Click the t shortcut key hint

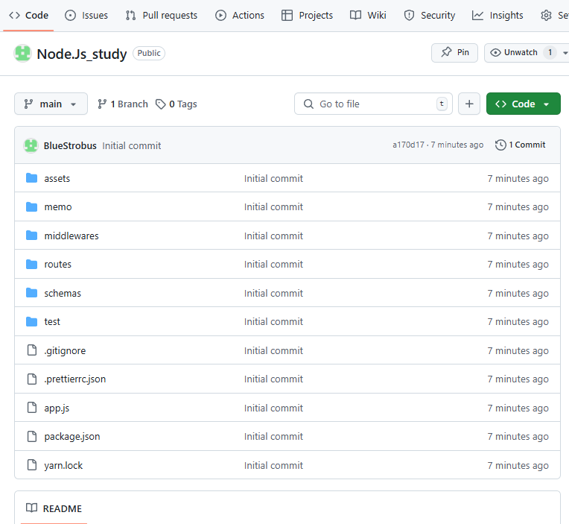pos(442,104)
